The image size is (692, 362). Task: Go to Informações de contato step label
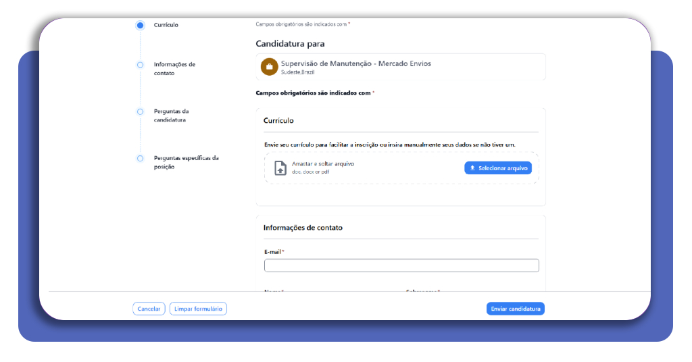pyautogui.click(x=174, y=69)
